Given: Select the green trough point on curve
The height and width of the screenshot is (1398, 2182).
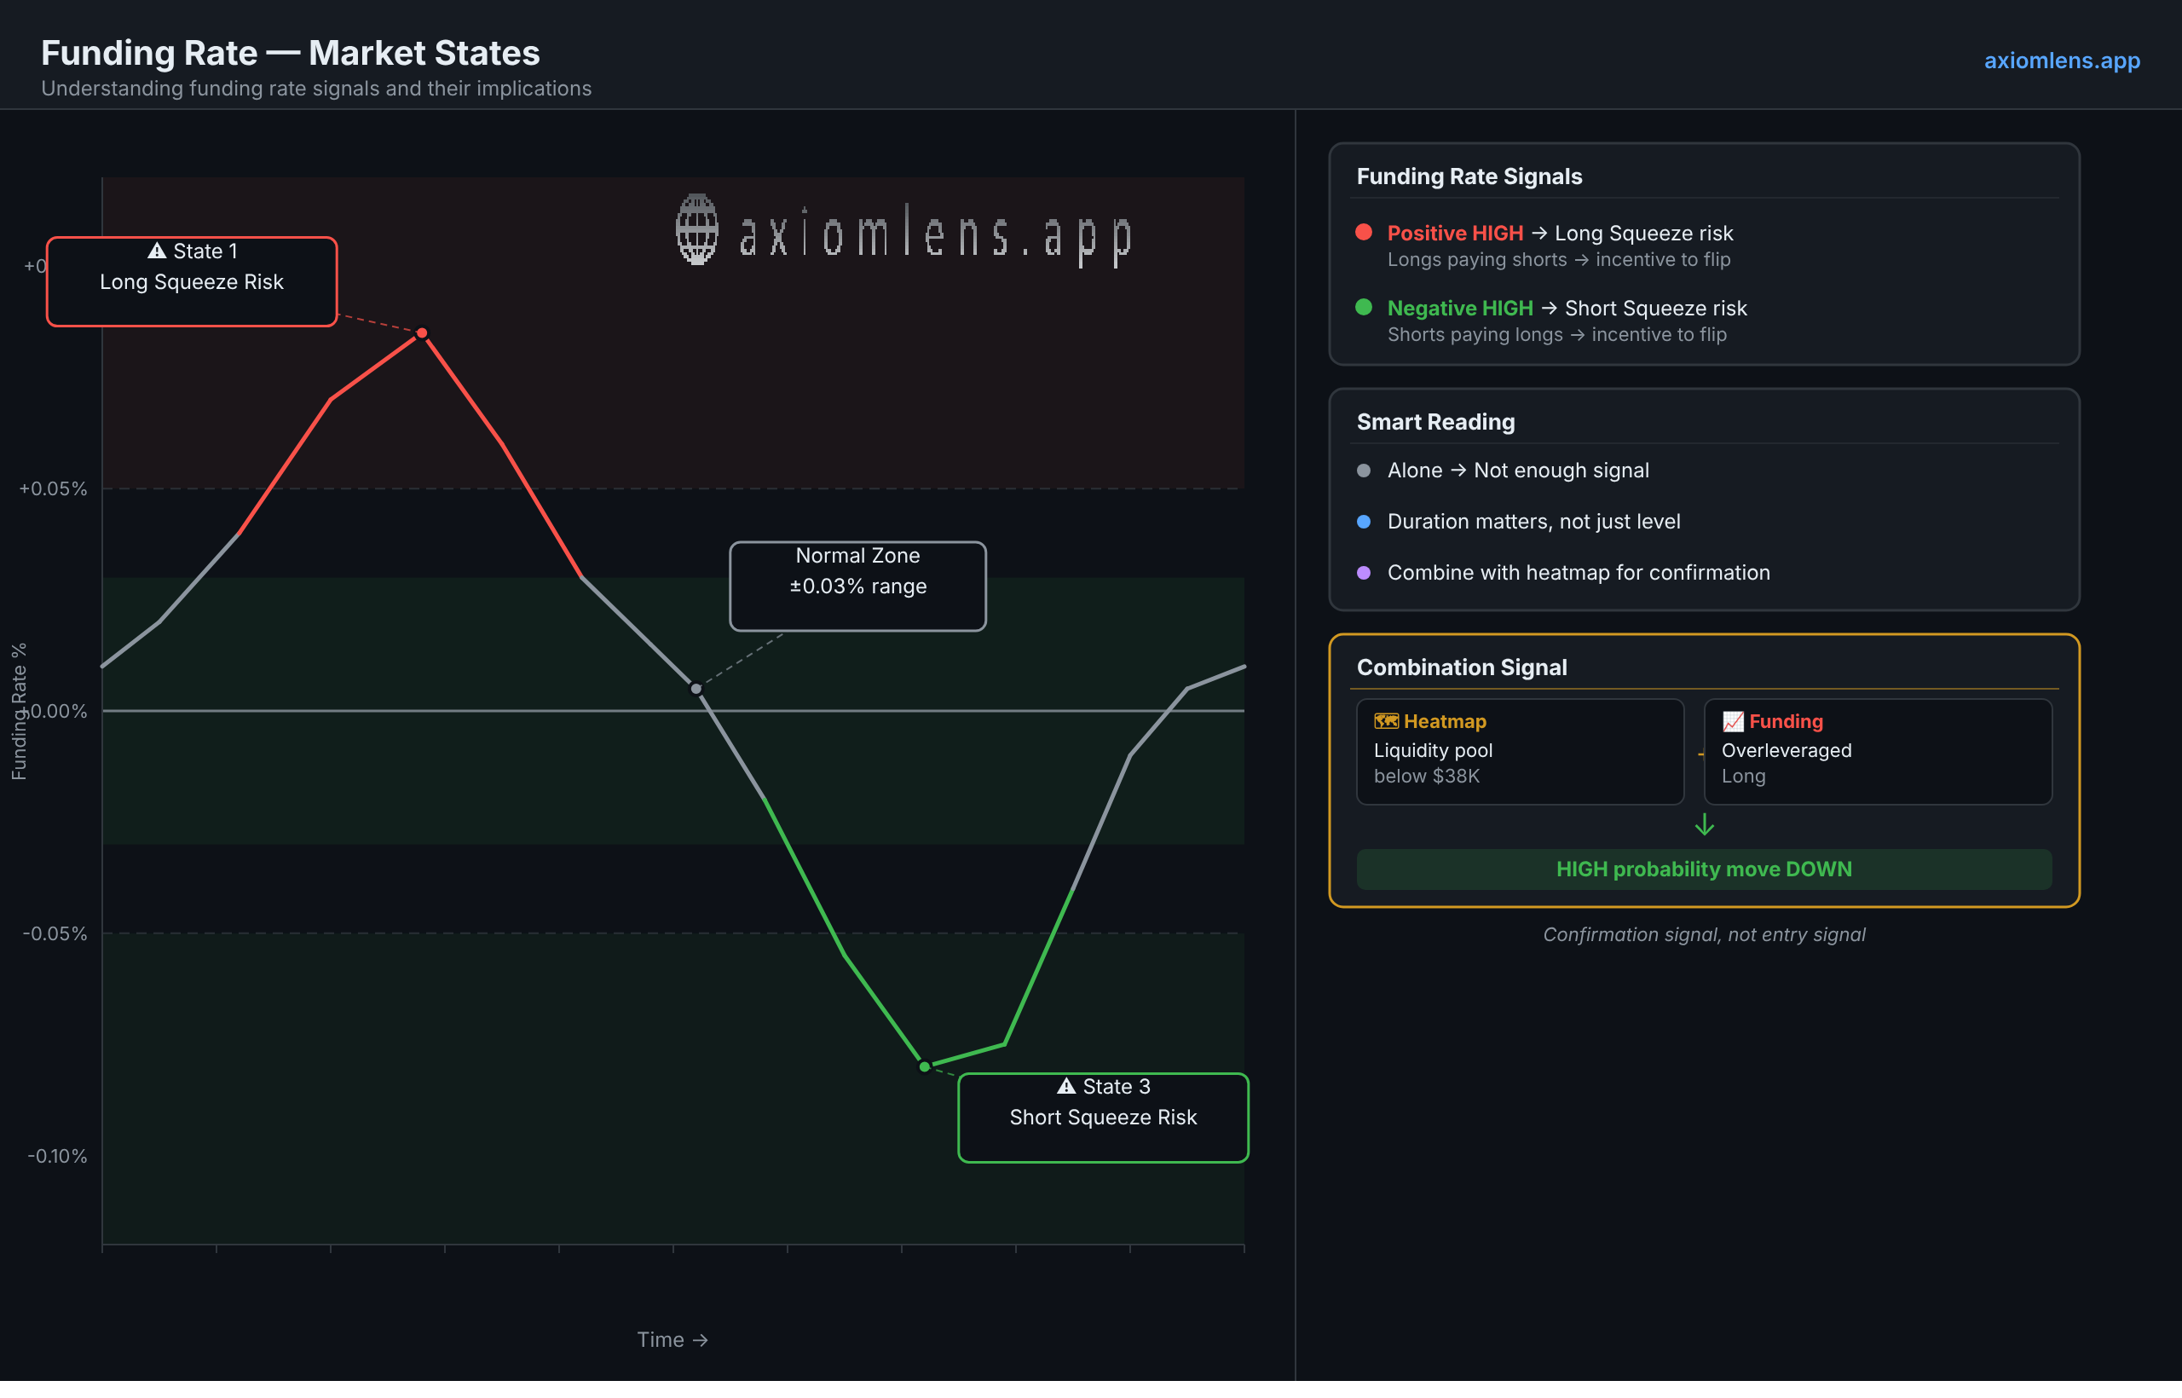Looking at the screenshot, I should 924,1066.
